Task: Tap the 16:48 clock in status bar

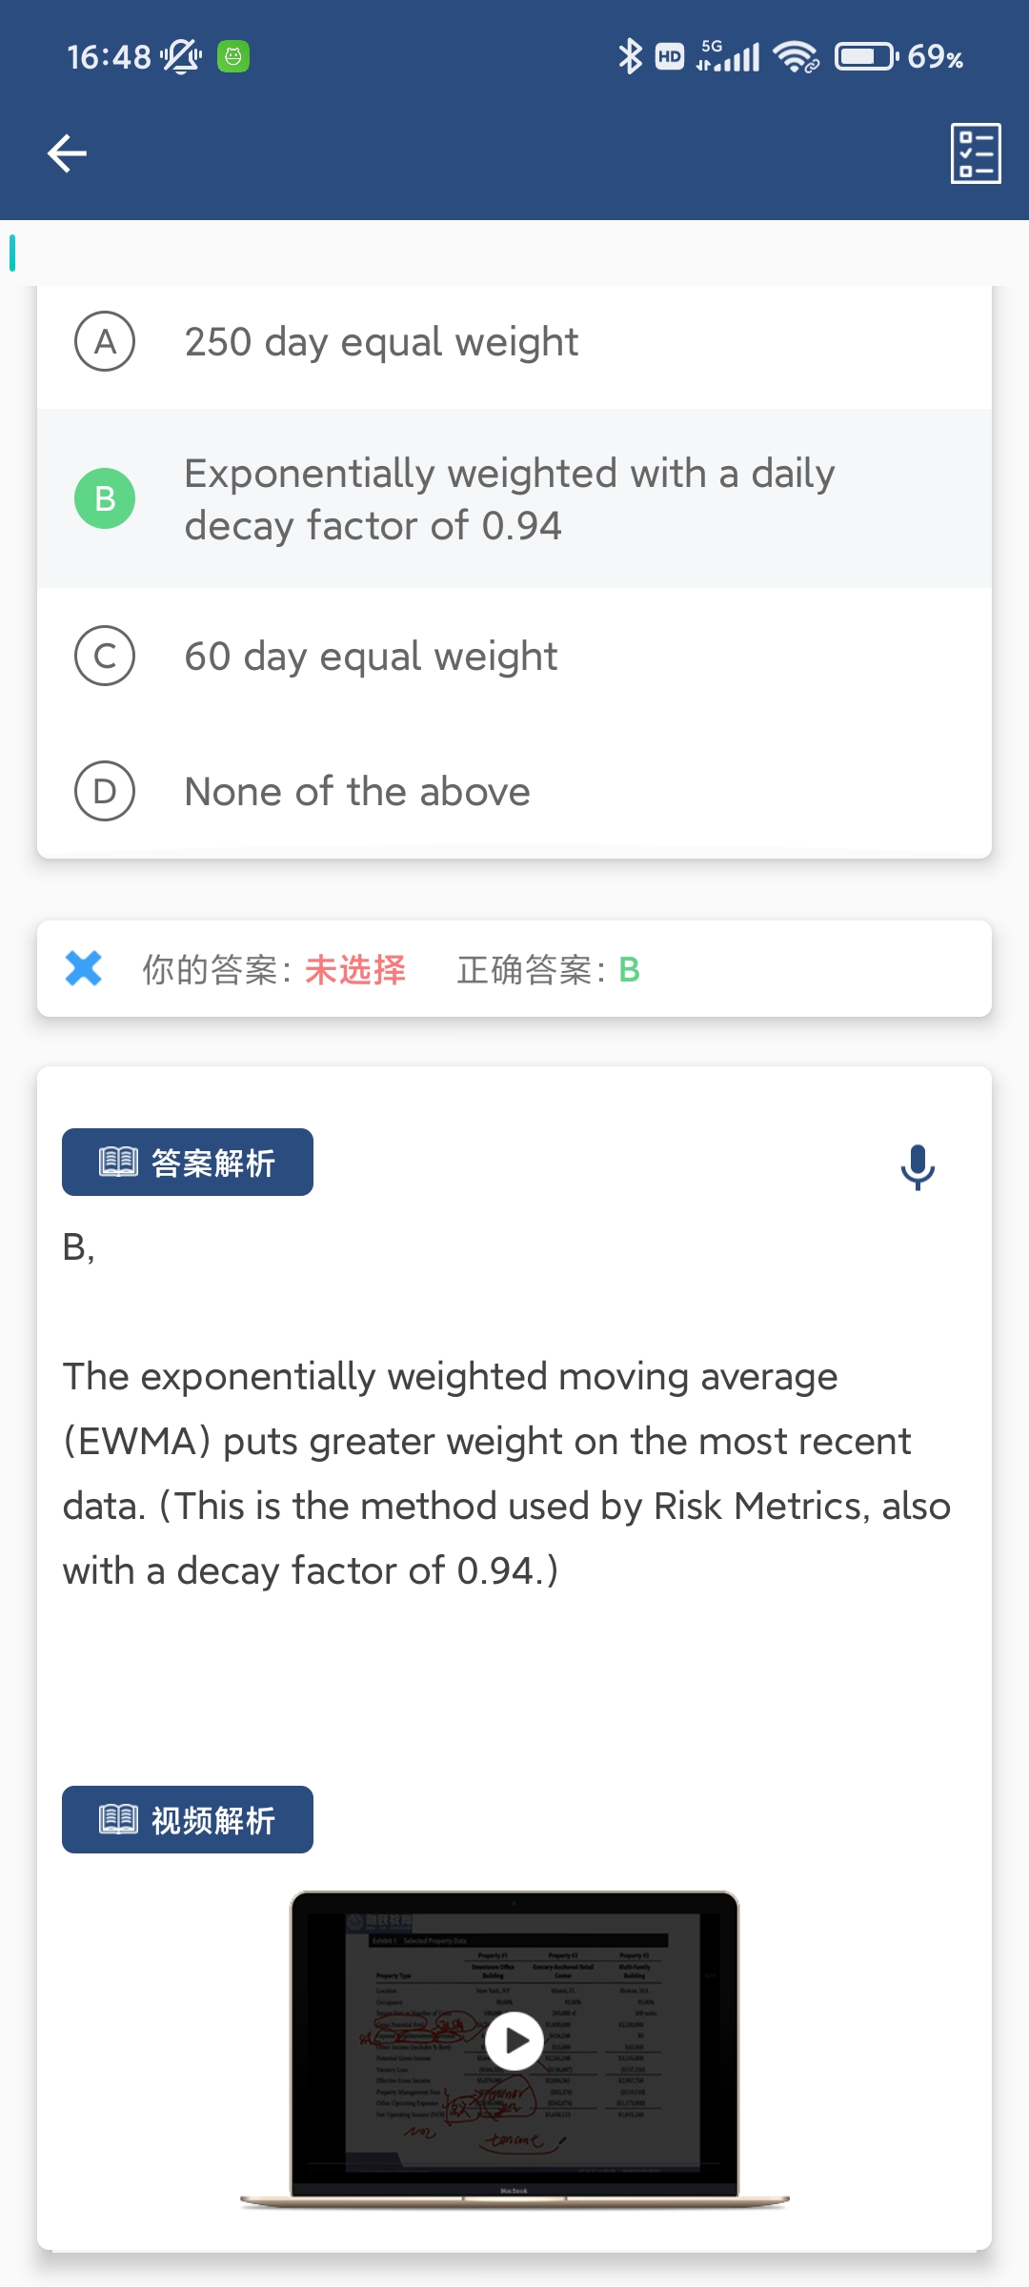Action: click(x=109, y=57)
